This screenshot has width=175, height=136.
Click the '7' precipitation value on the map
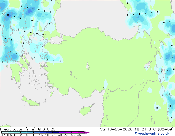point(167,59)
